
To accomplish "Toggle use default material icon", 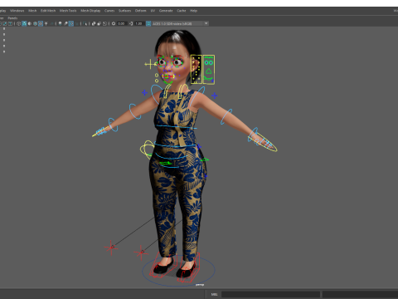I will pos(30,23).
